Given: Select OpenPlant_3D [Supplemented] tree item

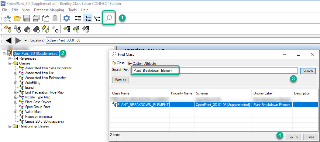Looking at the screenshot, I should pyautogui.click(x=36, y=54).
